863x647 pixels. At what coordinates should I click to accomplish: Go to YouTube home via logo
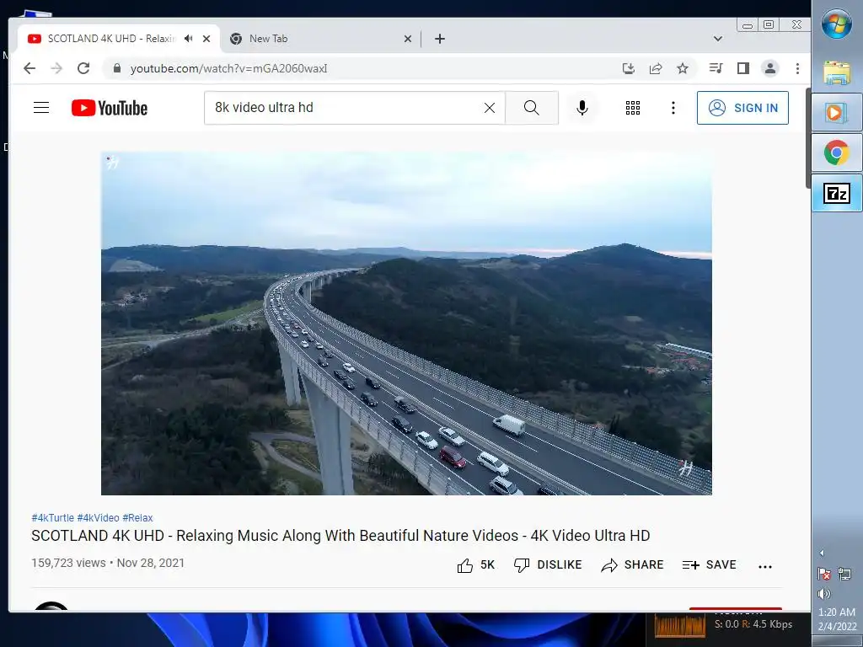[110, 108]
